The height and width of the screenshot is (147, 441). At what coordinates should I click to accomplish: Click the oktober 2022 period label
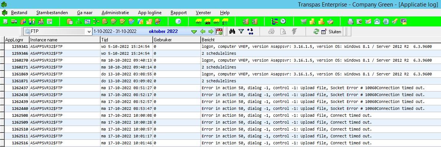163,31
